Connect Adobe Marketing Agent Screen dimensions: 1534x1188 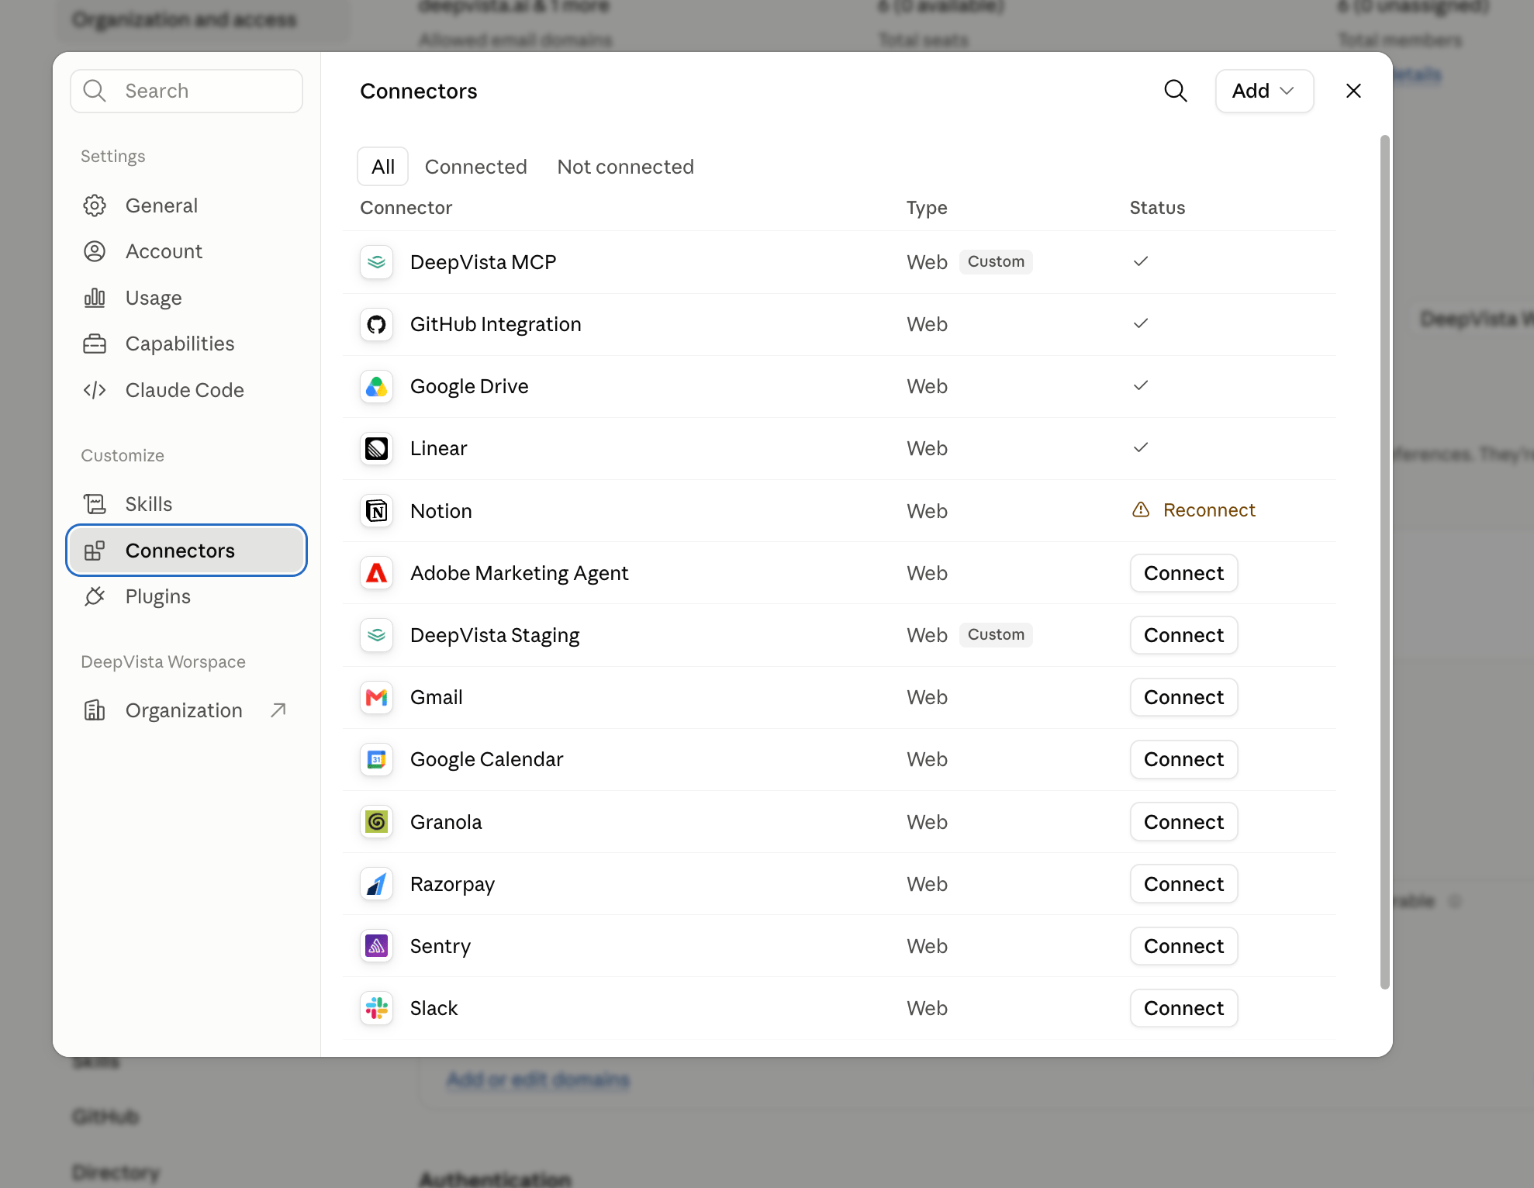(x=1183, y=573)
